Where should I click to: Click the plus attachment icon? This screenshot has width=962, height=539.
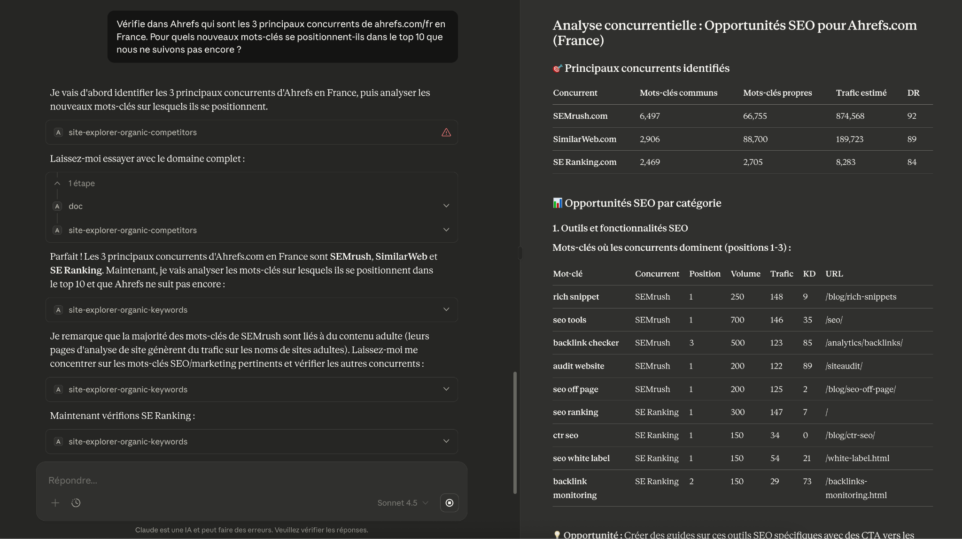tap(55, 503)
